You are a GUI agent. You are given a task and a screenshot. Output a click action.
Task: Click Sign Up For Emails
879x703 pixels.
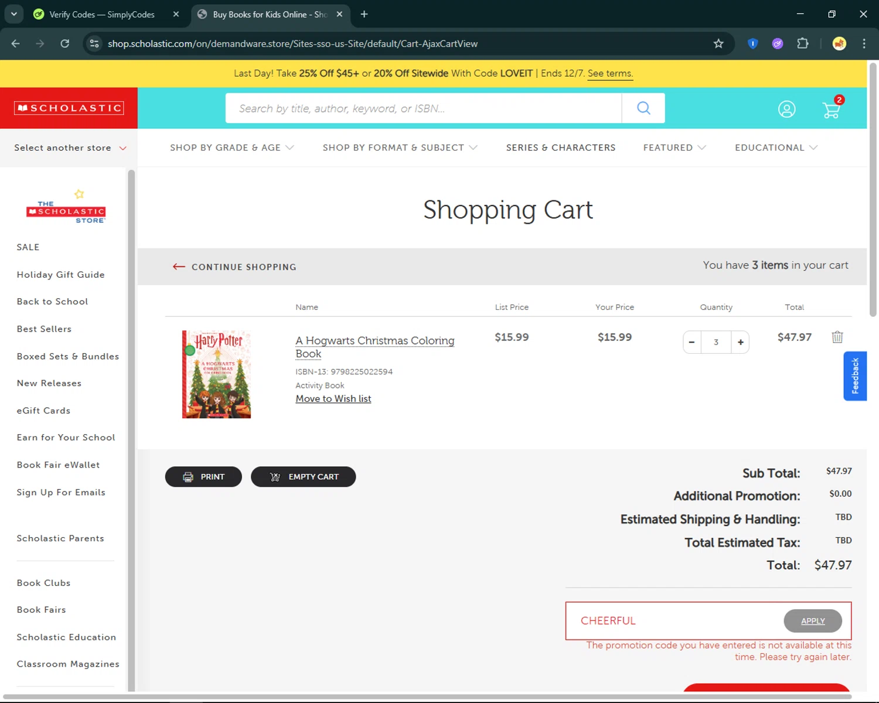pos(61,492)
